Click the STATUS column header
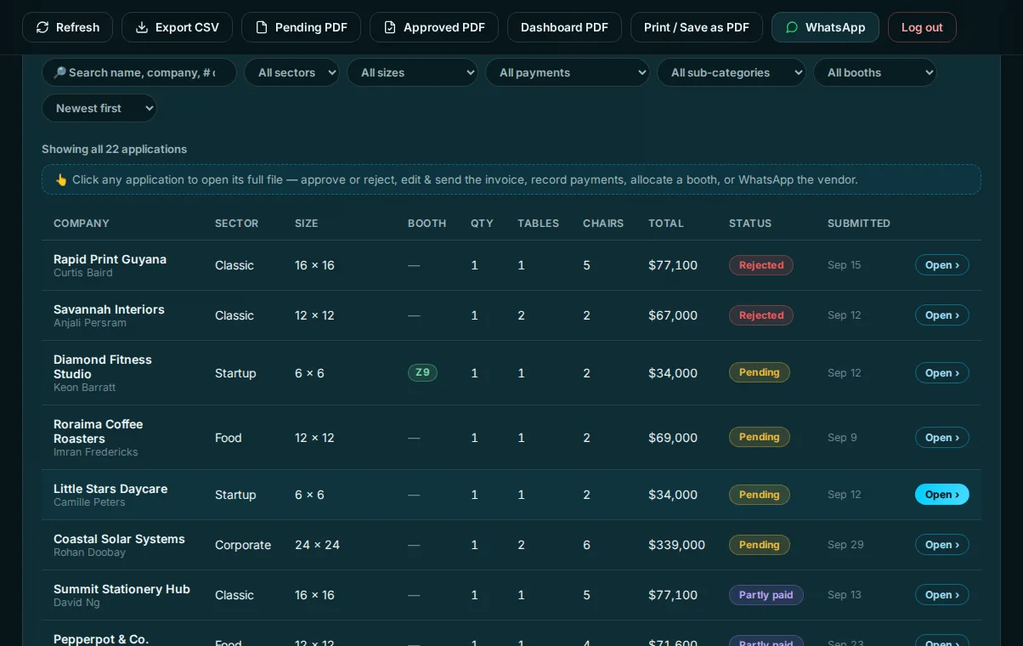The image size is (1023, 646). point(750,224)
